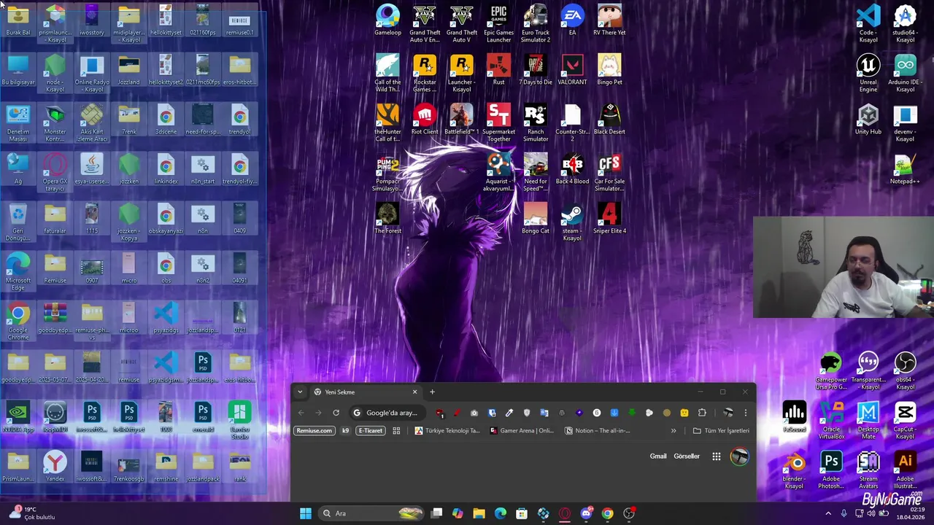Click the Görseller link

point(687,456)
